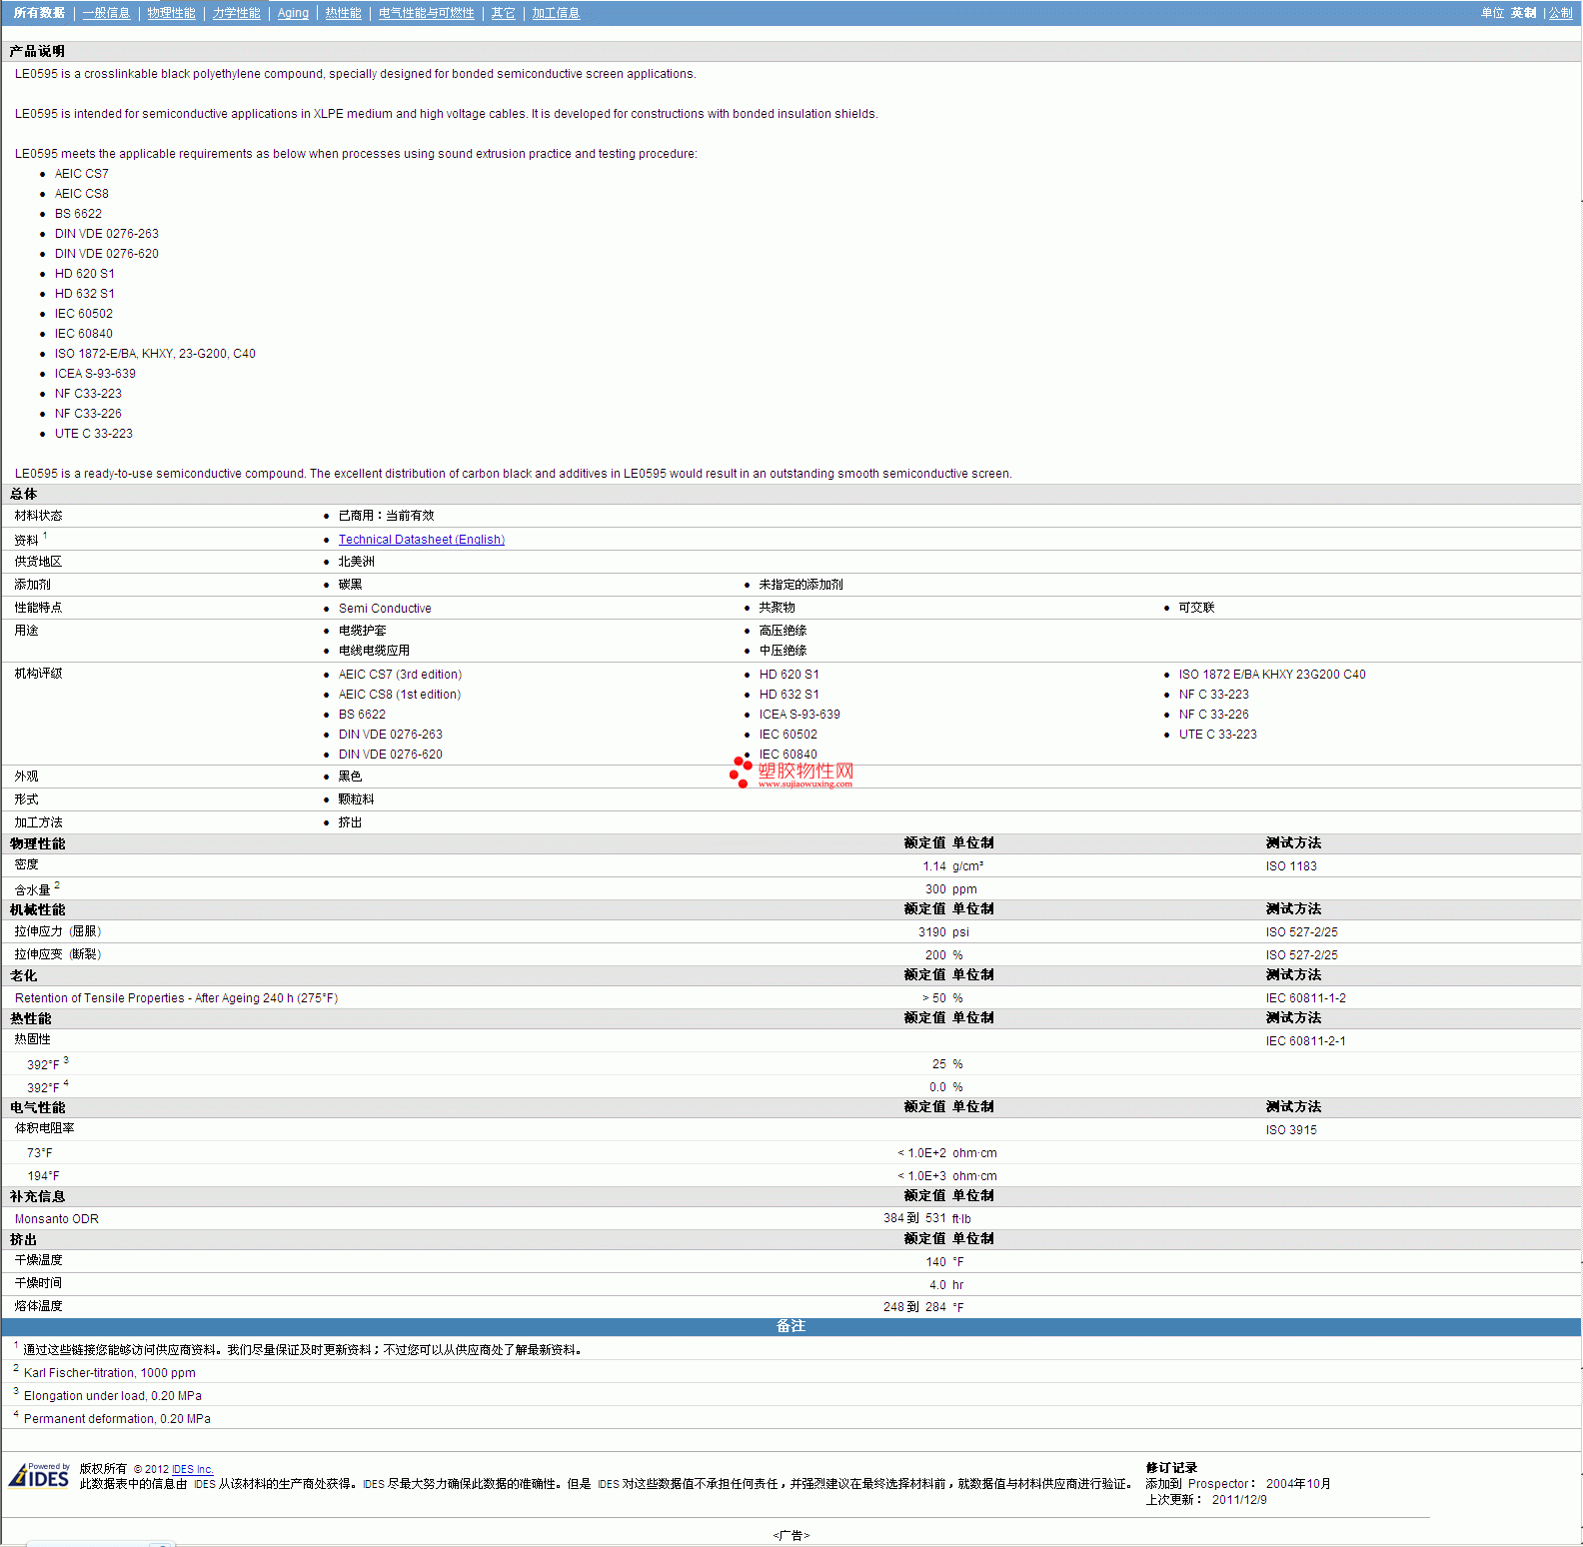
Task: Open the 物理性能 tab
Action: coord(171,13)
